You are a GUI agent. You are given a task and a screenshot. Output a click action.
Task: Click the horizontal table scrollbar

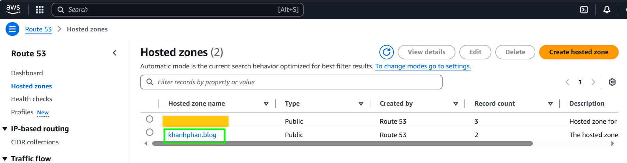342,143
